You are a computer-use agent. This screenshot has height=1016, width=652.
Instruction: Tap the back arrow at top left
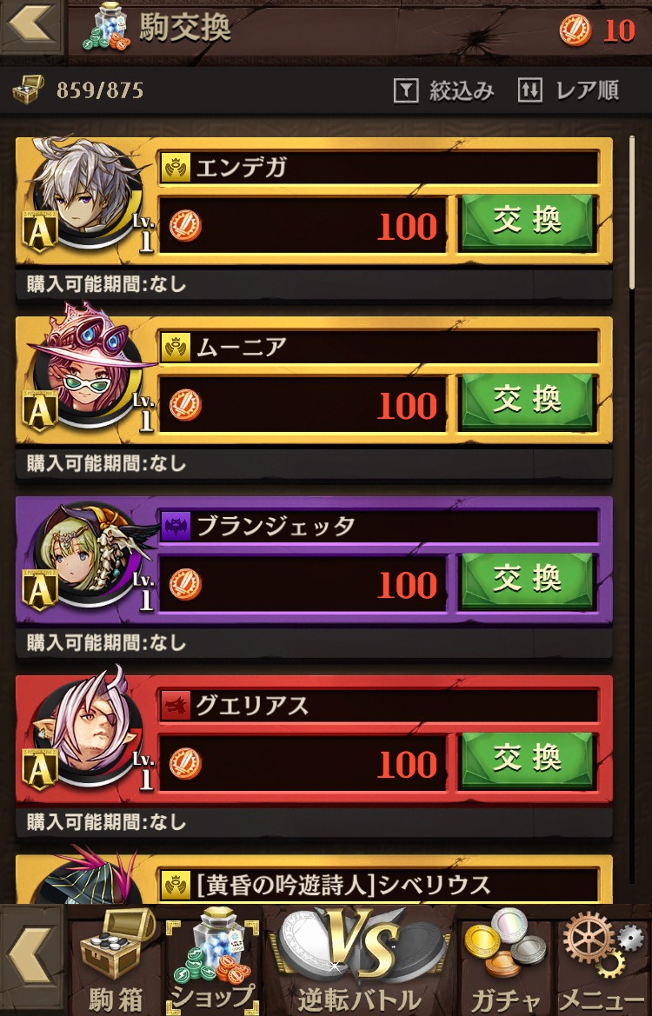31,26
